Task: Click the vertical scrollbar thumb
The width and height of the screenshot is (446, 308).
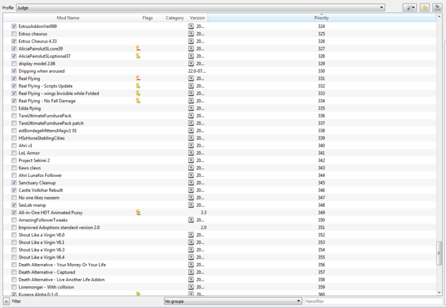Action: (x=439, y=253)
